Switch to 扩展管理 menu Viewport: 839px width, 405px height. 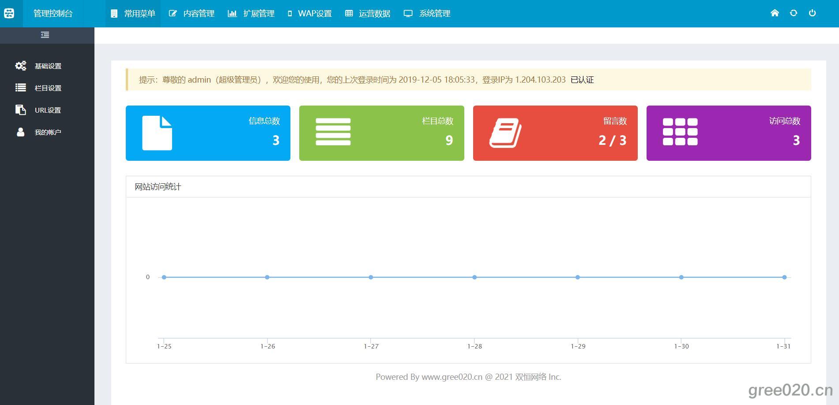point(251,14)
